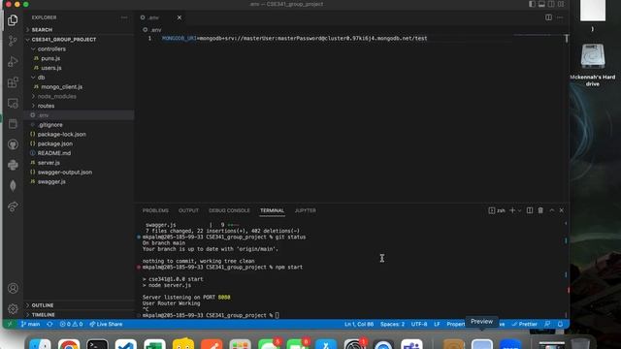621x349 pixels.
Task: Open the Run and Debug view
Action: (x=13, y=61)
